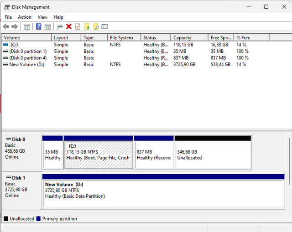Click the 3725,90 GB capacity cell in list
292x232 pixels.
point(184,64)
